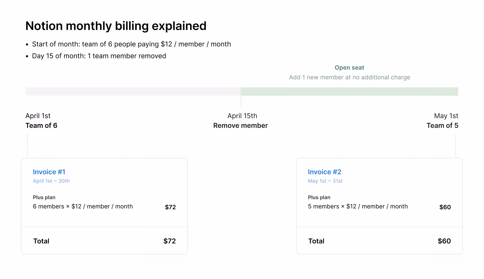This screenshot has height=279, width=484.
Task: Click the Plus plan label on Invoice #2
Action: pyautogui.click(x=319, y=197)
